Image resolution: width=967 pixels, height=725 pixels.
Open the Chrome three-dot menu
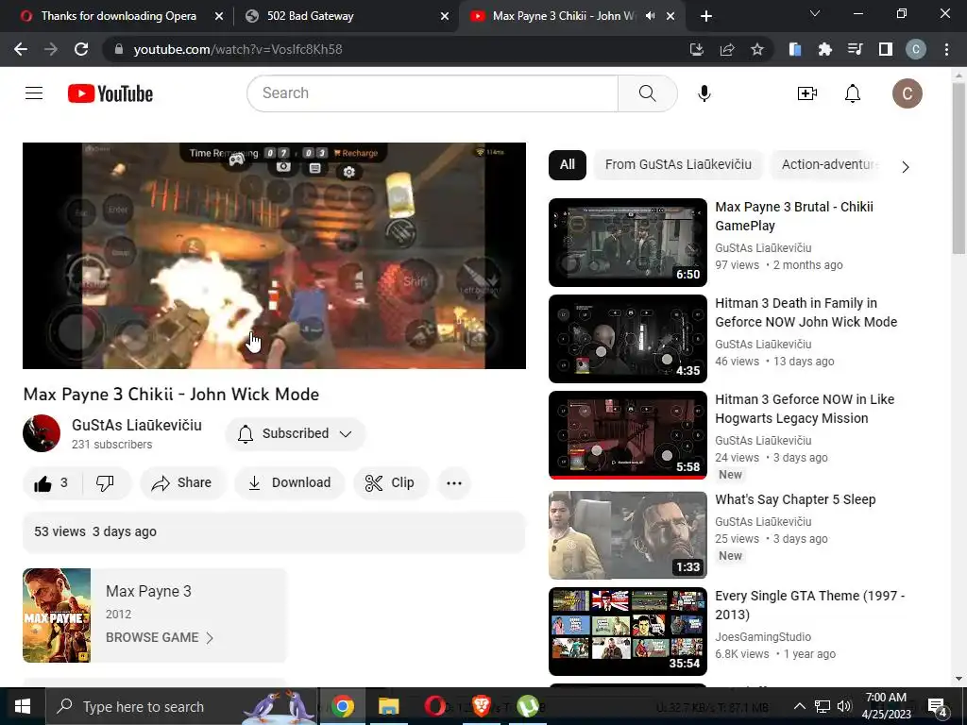coord(946,49)
